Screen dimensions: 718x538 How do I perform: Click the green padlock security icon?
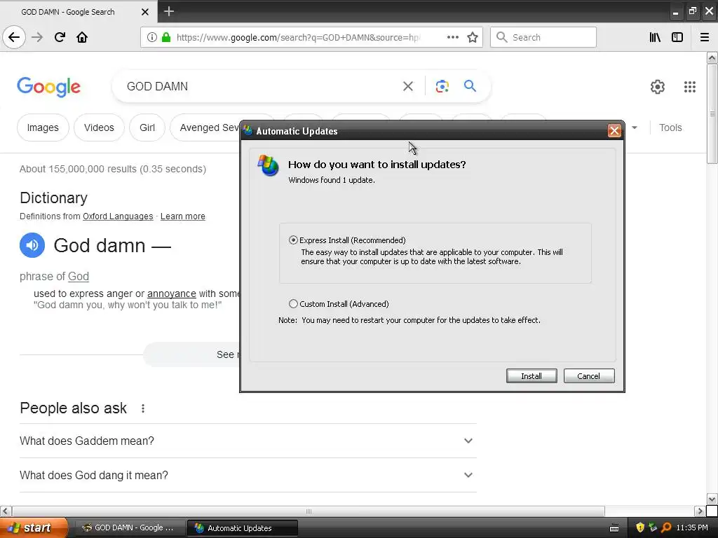pos(166,38)
